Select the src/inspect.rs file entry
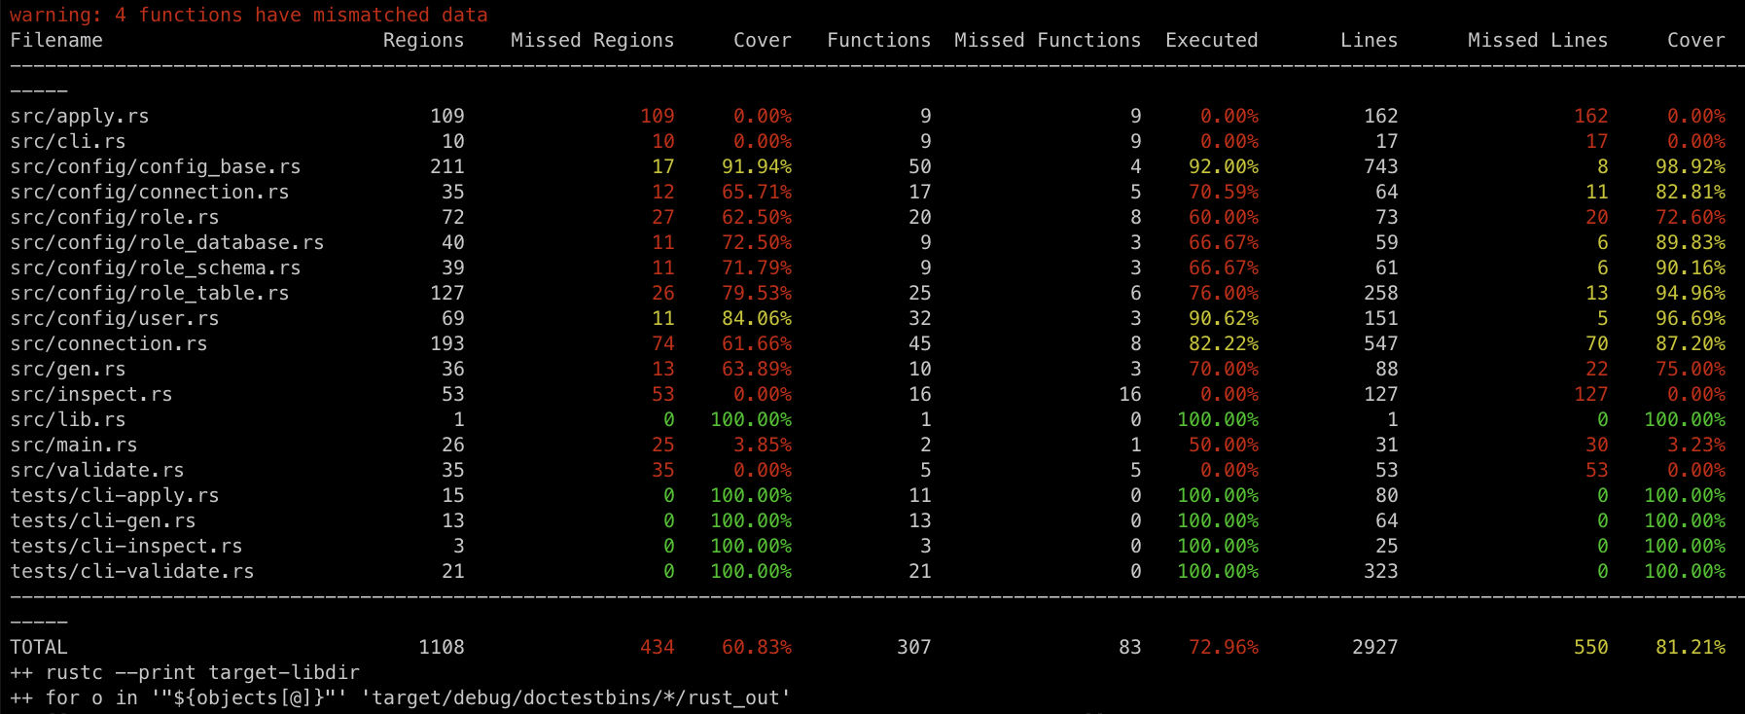The width and height of the screenshot is (1745, 714). coord(91,394)
